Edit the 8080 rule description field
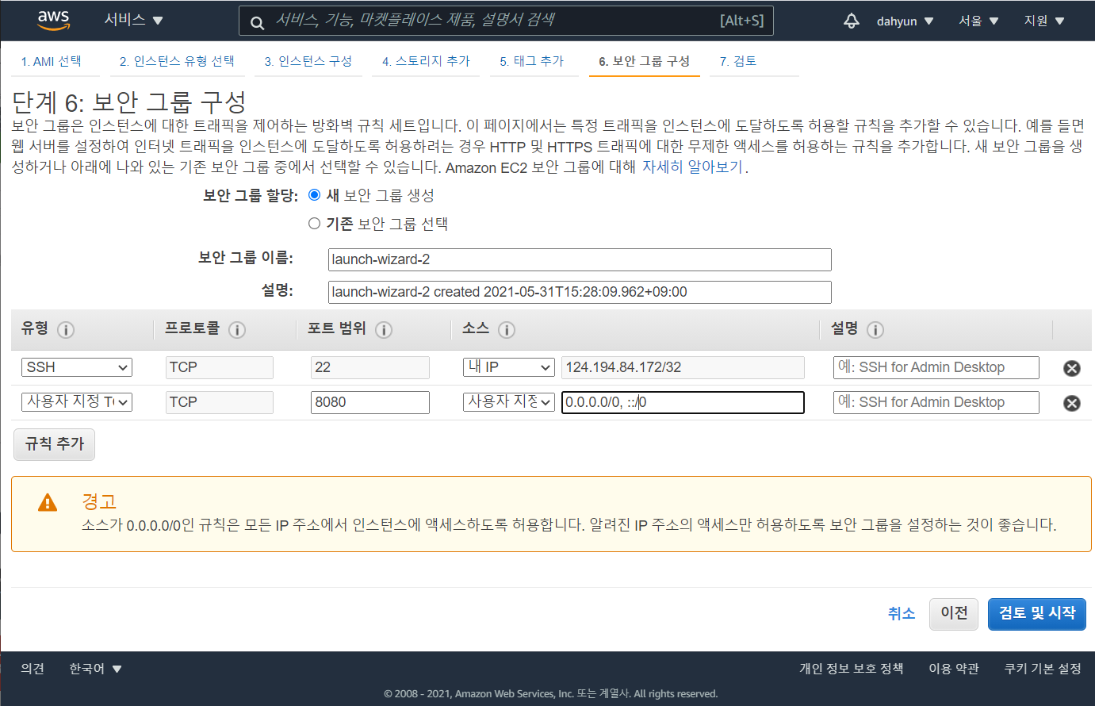The width and height of the screenshot is (1095, 706). pos(936,402)
